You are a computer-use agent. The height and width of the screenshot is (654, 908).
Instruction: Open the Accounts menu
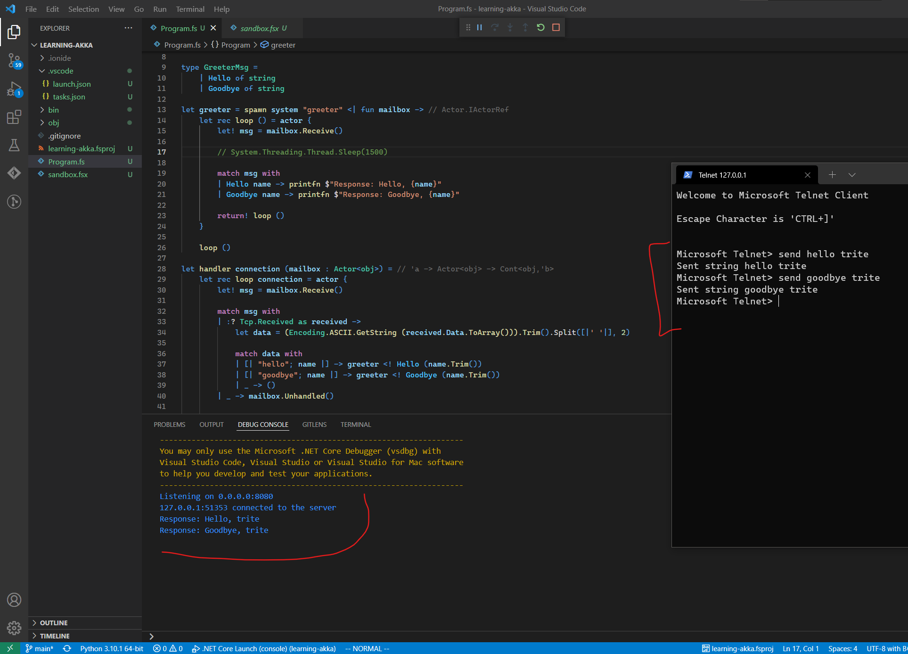(x=14, y=600)
